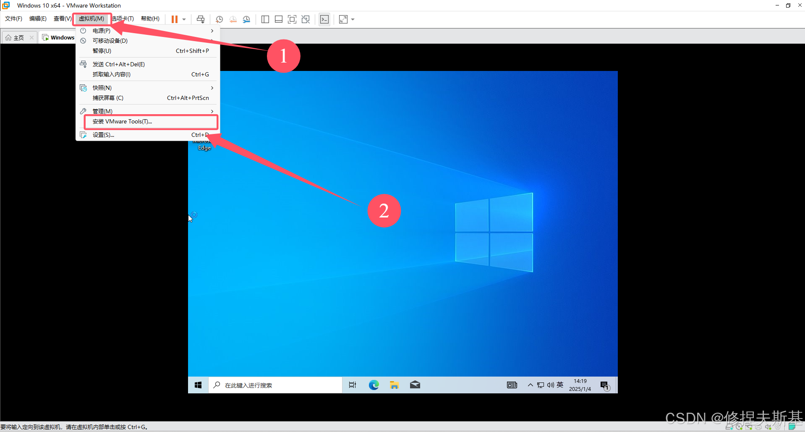Open the 查看(V) menu
The height and width of the screenshot is (432, 805).
click(62, 19)
